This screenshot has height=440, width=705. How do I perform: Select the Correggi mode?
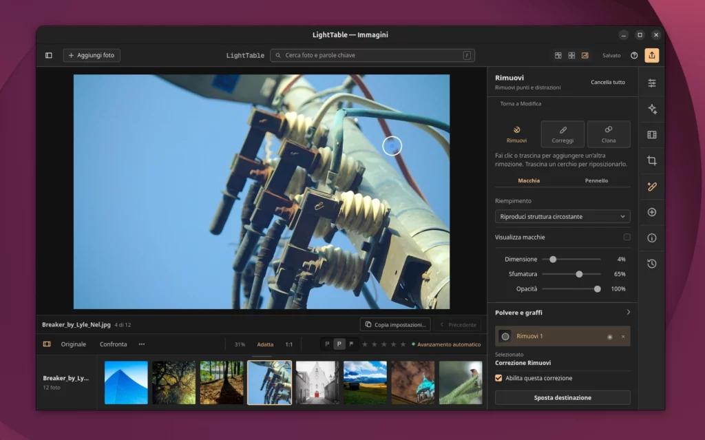coord(562,134)
